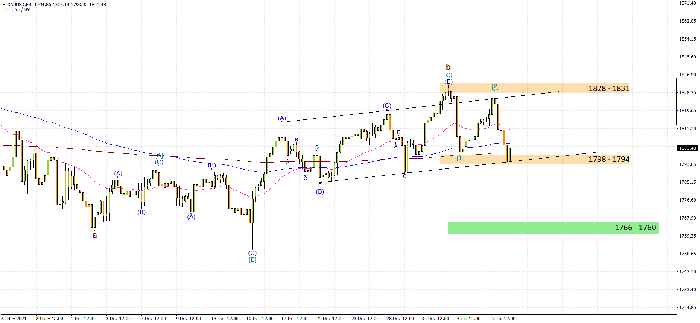Click the XAUUSD,H4 chart title
700x323 pixels.
pyautogui.click(x=19, y=5)
